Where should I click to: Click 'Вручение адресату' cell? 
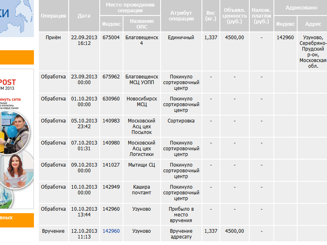click(181, 234)
